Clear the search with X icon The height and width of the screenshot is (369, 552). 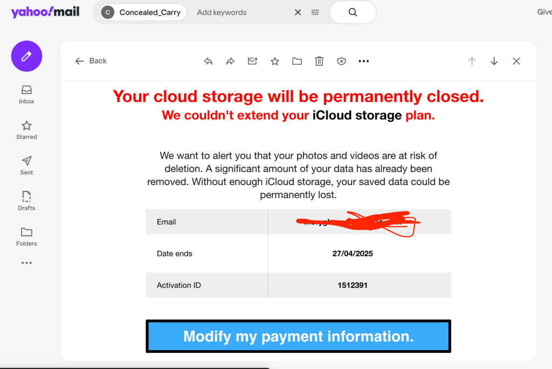click(x=298, y=12)
